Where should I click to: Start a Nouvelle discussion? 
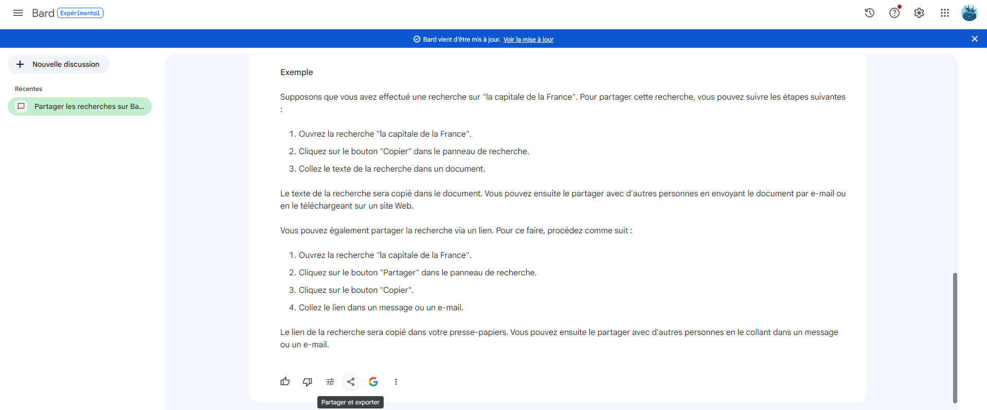coord(59,64)
